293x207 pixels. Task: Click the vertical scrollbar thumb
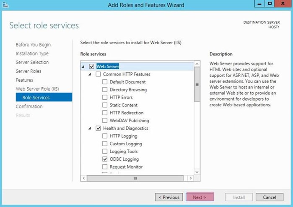197,84
